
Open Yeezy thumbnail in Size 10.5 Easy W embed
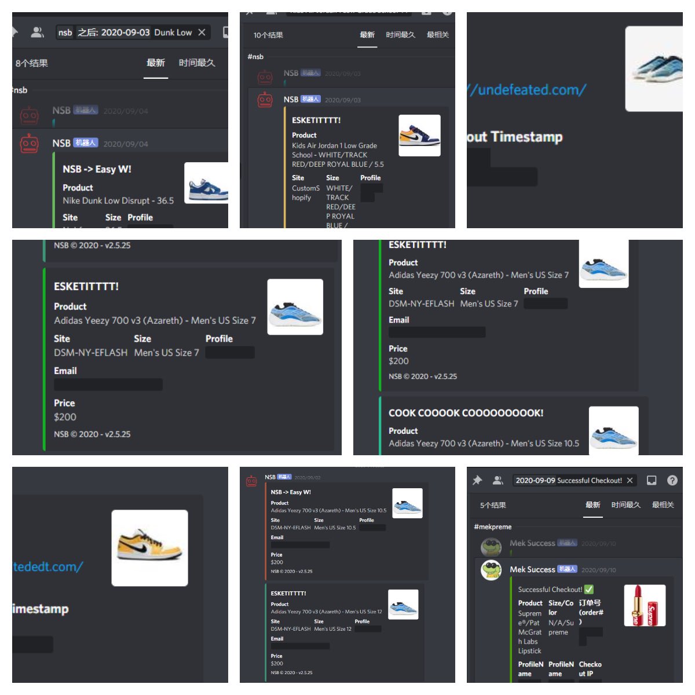tap(407, 503)
